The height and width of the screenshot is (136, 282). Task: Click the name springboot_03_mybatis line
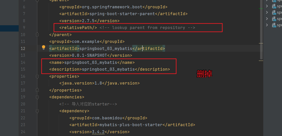(x=92, y=63)
